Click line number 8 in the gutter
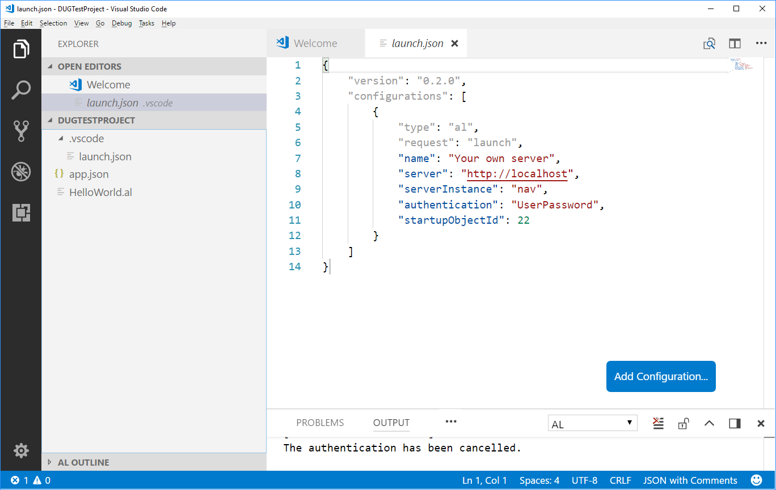Screen dimensions: 776x490 click(297, 174)
